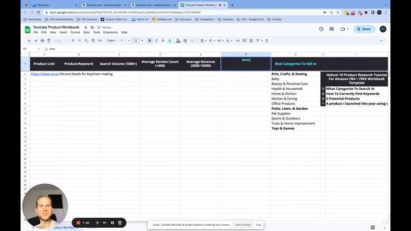The width and height of the screenshot is (411, 231).
Task: Apply percent format from the toolbar
Action: coord(80,40)
